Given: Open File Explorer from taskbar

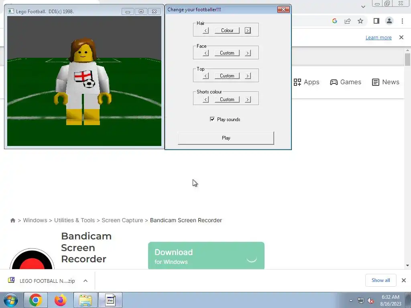Looking at the screenshot, I should 85,300.
